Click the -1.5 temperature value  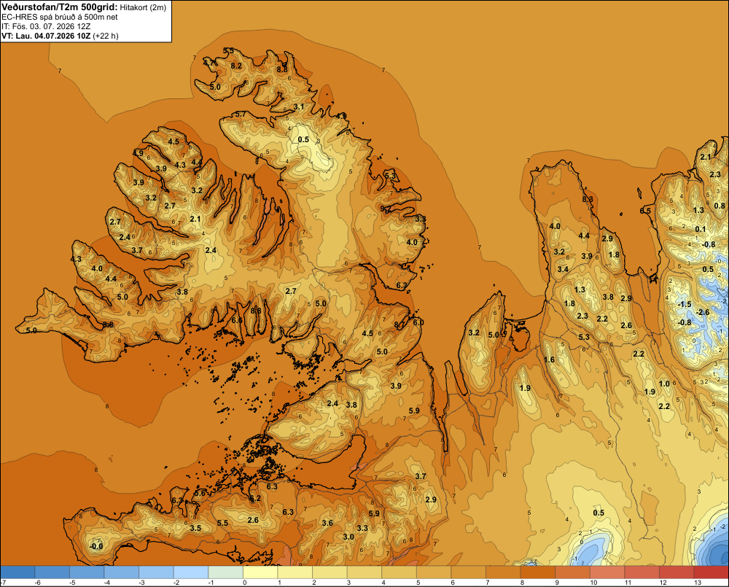point(685,304)
